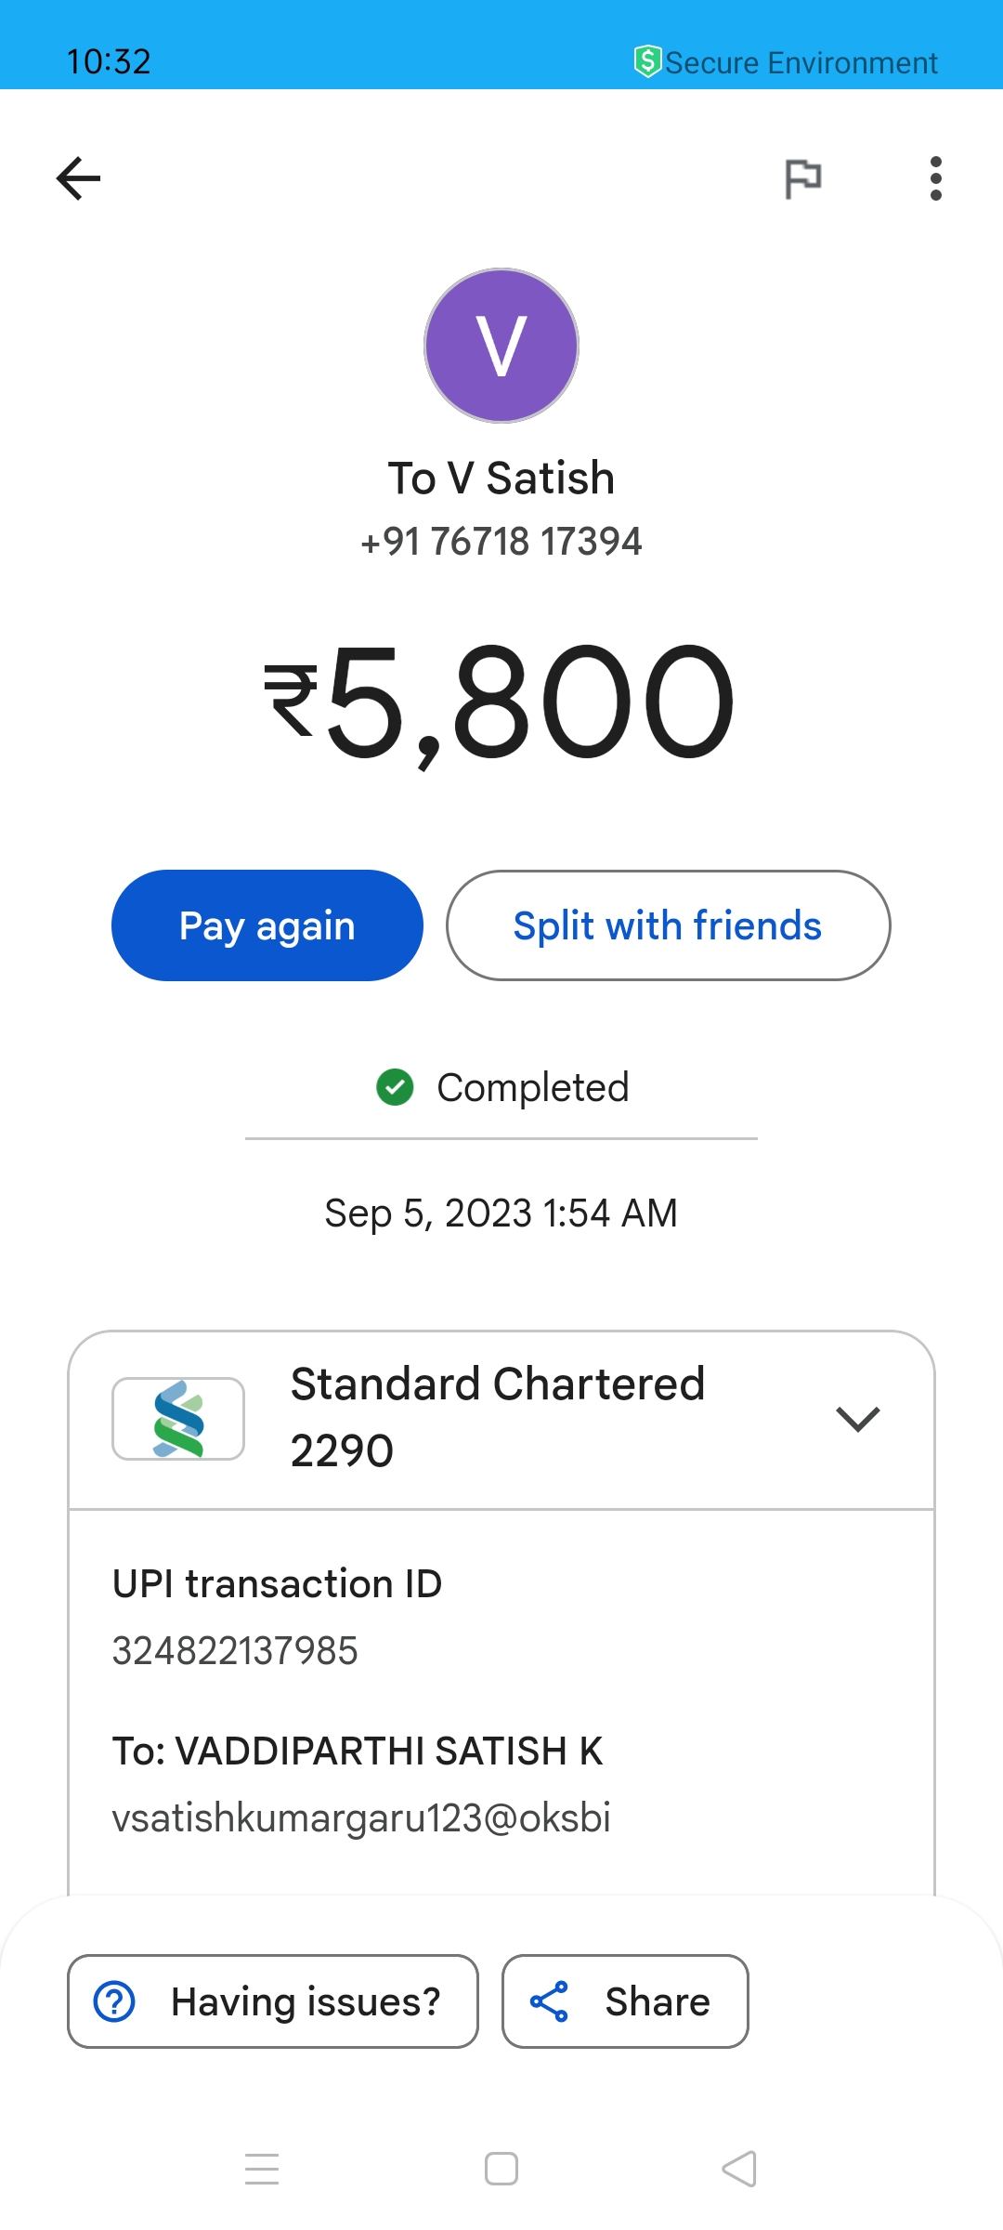Tap the Share button label
This screenshot has width=1003, height=2230.
pos(658,2001)
